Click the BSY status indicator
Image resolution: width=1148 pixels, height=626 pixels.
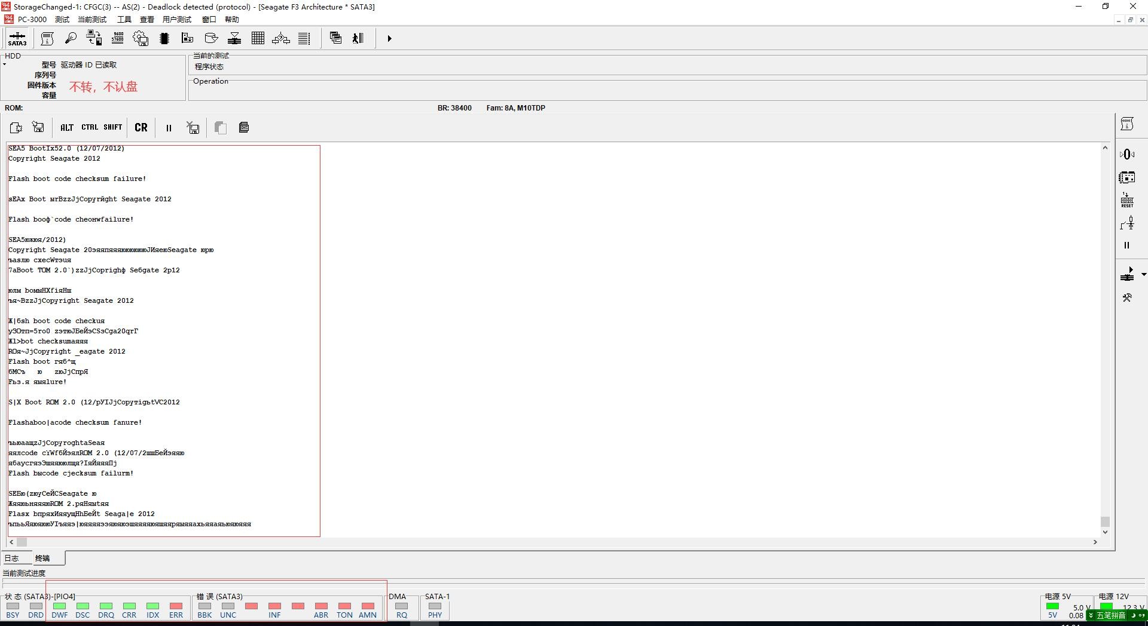tap(13, 610)
